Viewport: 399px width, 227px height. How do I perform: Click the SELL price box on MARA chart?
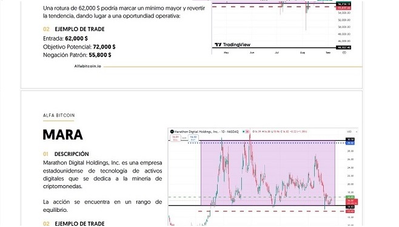click(175, 138)
